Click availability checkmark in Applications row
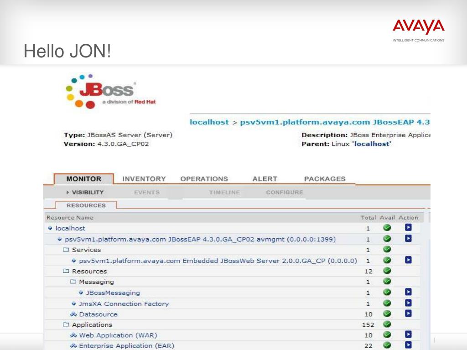 pos(387,324)
